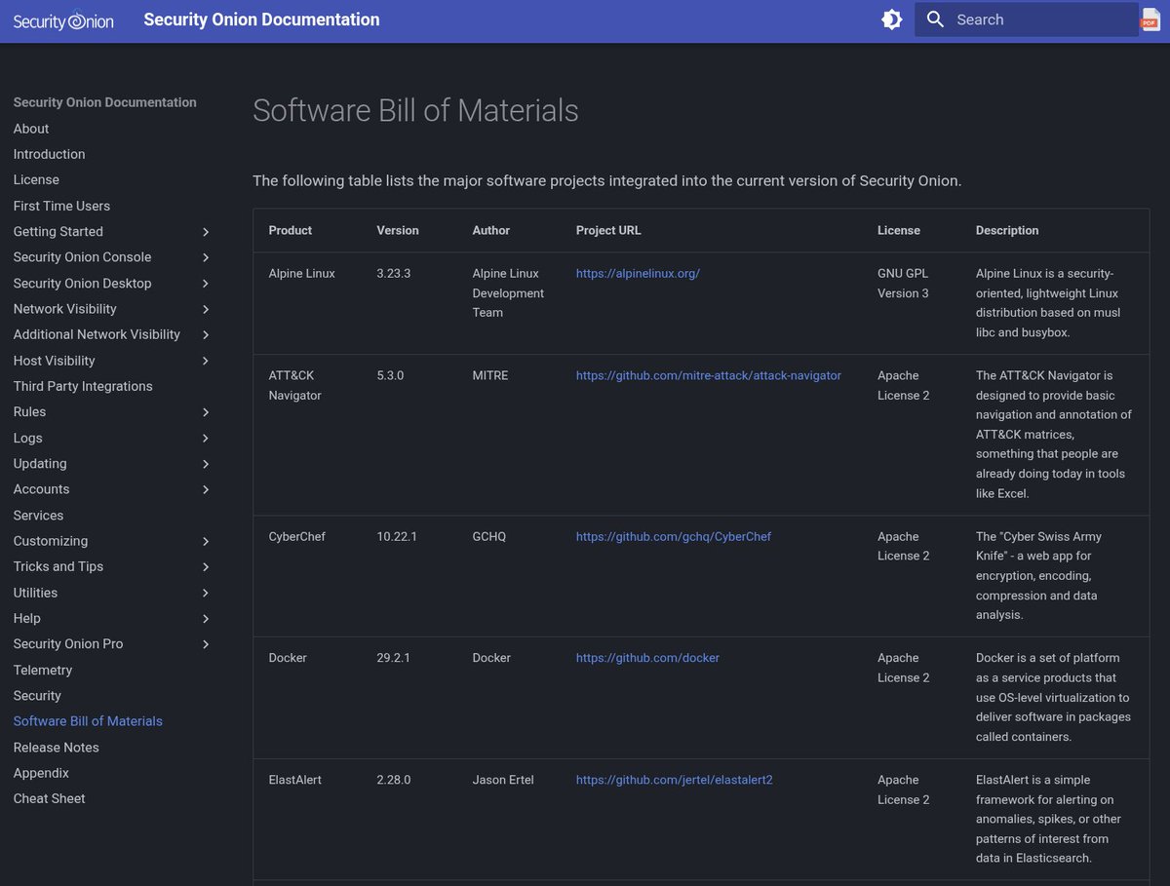Open Third Party Integrations page
Screen dimensions: 1170x886
click(x=83, y=386)
